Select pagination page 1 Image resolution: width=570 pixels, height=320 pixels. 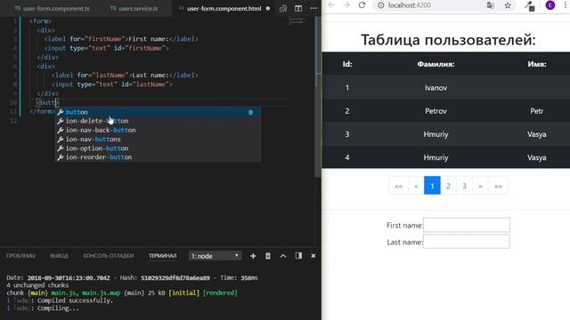coord(432,186)
